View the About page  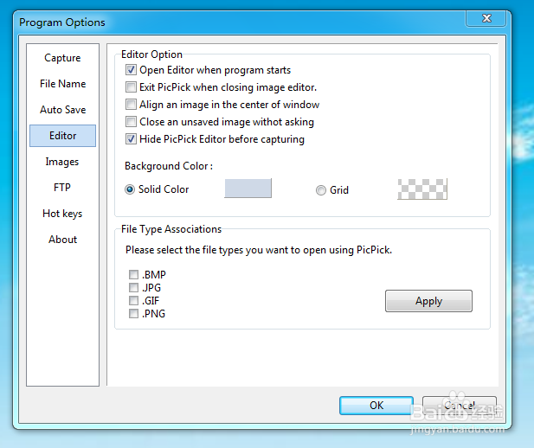[x=62, y=240]
